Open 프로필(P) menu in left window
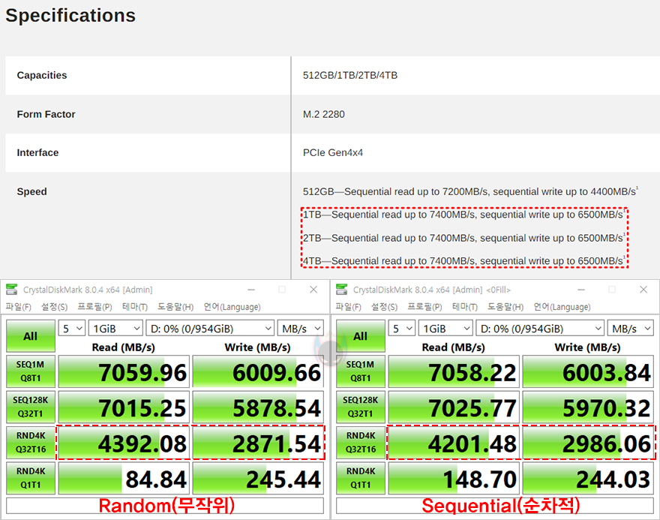The image size is (660, 520). (x=94, y=307)
